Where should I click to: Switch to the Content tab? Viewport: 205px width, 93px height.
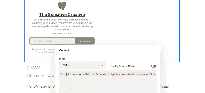[x=64, y=50]
